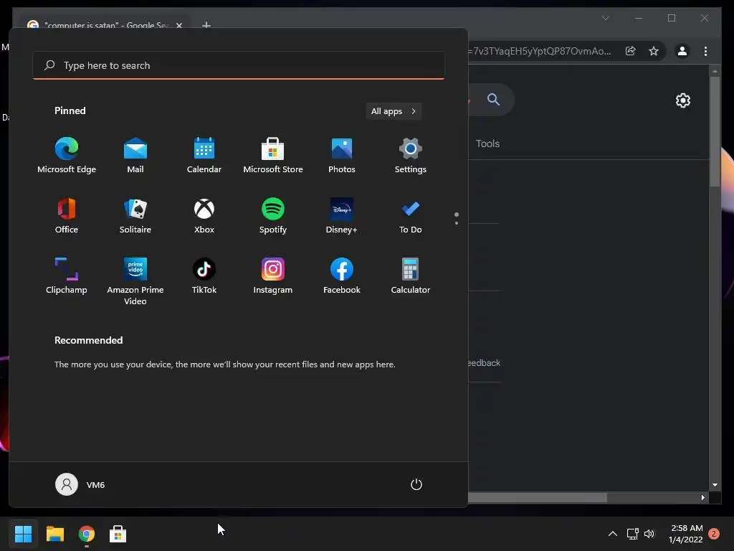The height and width of the screenshot is (551, 734).
Task: Launch the Xbox app
Action: (x=204, y=215)
